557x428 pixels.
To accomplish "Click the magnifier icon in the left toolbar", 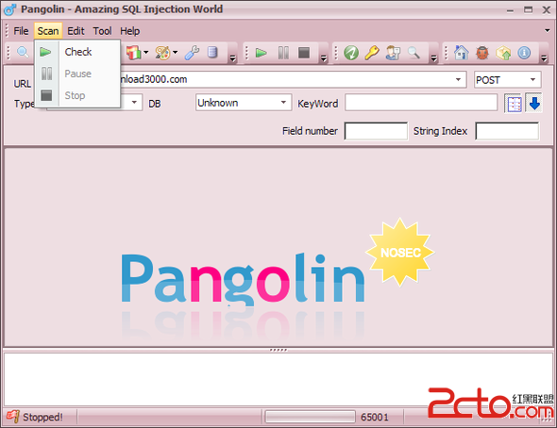I will pyautogui.click(x=23, y=53).
